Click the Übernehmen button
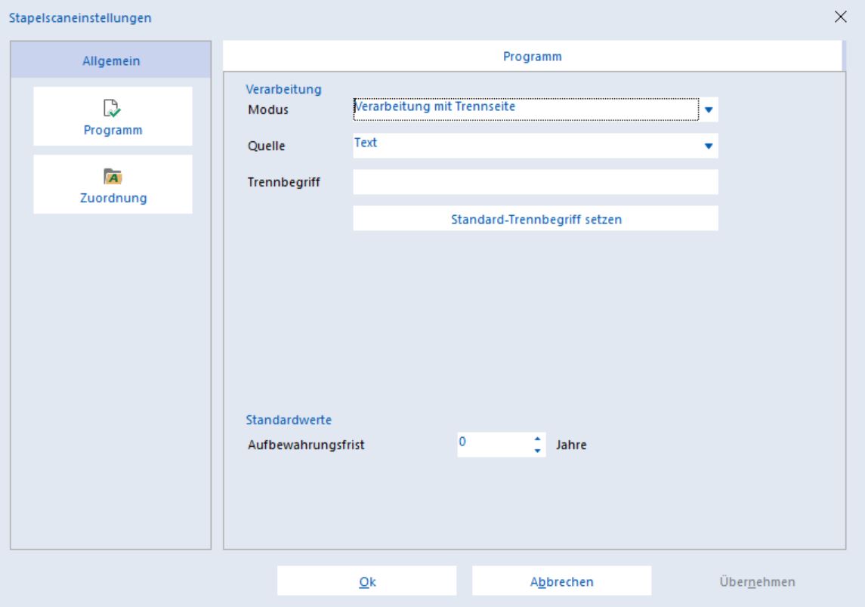This screenshot has width=865, height=607. [x=757, y=581]
